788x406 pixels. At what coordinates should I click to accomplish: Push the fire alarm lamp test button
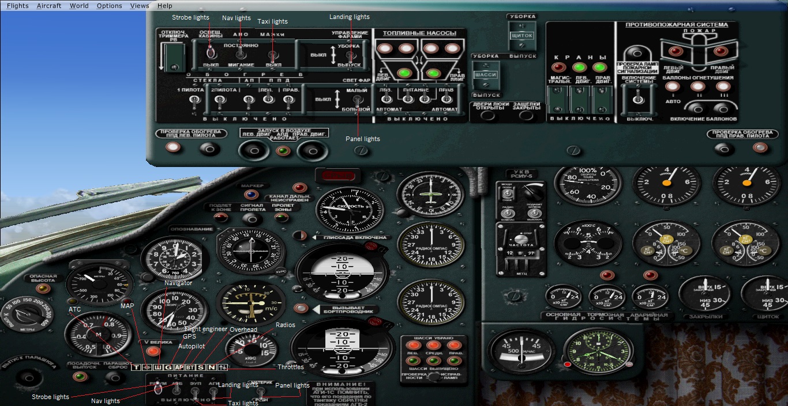click(x=637, y=52)
